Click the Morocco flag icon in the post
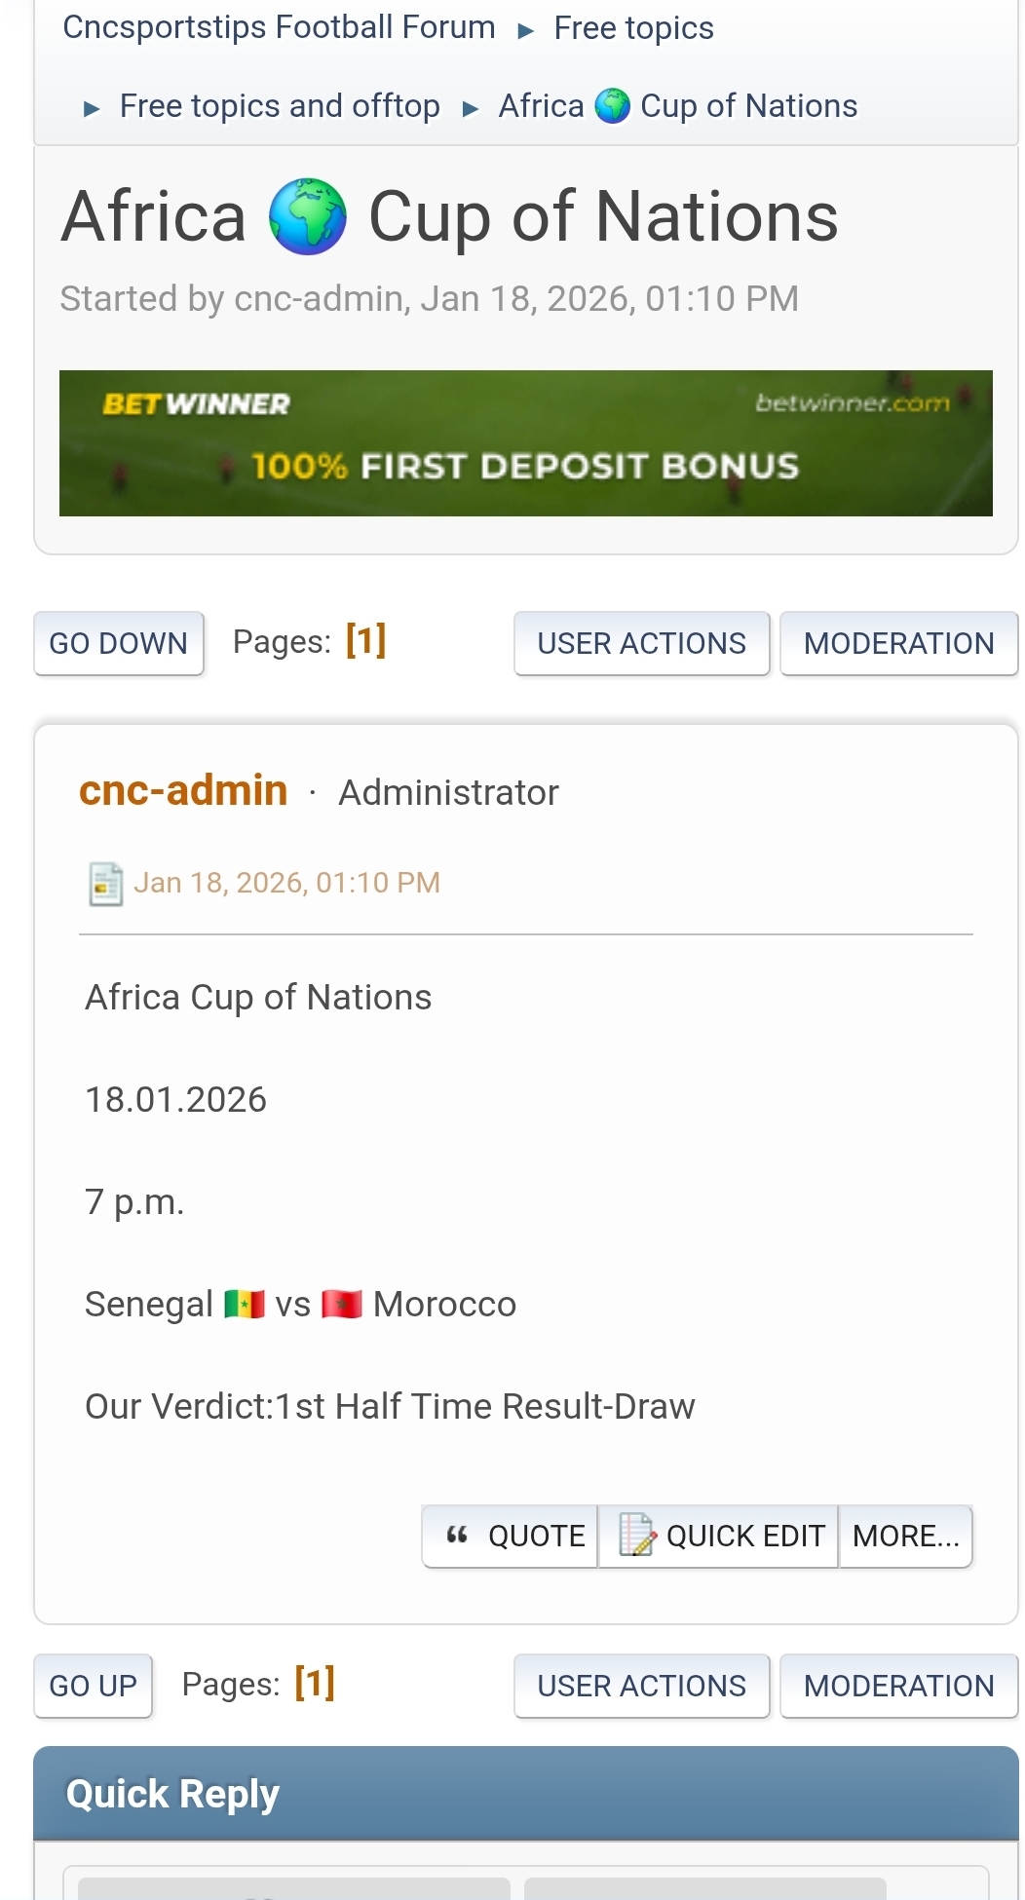This screenshot has width=1025, height=1900. (342, 1304)
